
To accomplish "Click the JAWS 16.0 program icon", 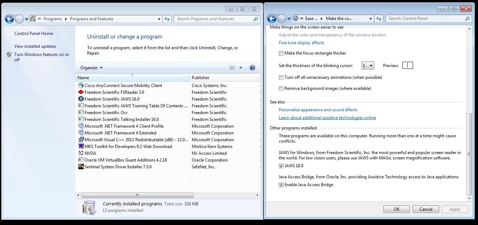I will 81,99.
